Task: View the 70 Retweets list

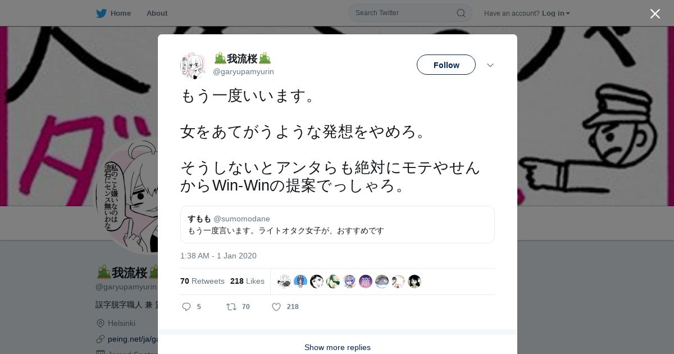Action: 202,281
